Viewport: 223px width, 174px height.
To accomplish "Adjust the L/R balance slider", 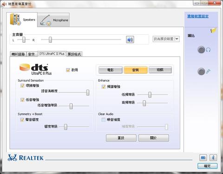I will (x=24, y=40).
